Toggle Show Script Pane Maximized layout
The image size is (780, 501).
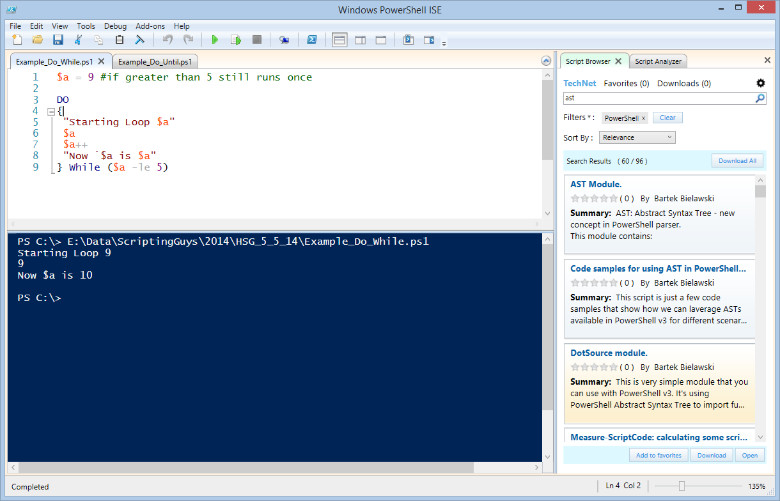380,40
